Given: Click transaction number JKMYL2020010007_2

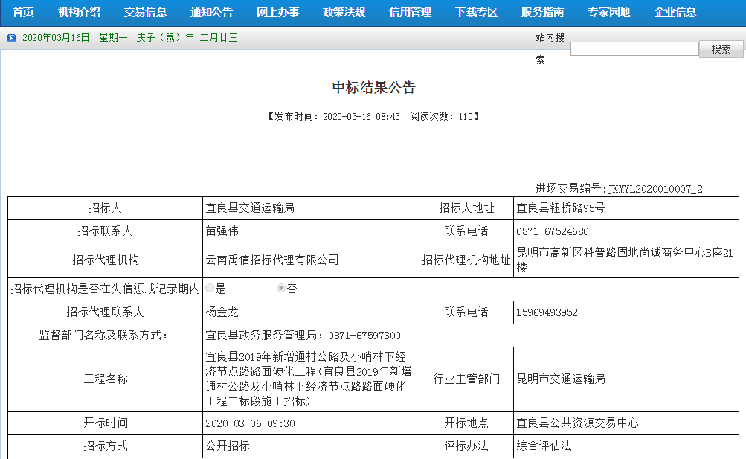Looking at the screenshot, I should click(655, 189).
